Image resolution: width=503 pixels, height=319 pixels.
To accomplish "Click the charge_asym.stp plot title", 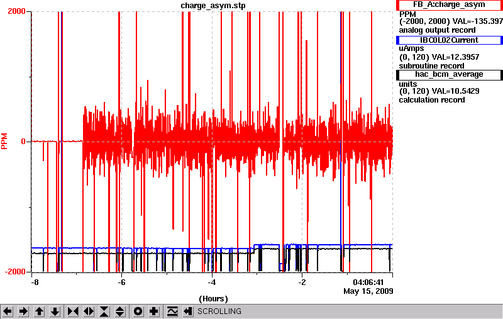I will (213, 6).
